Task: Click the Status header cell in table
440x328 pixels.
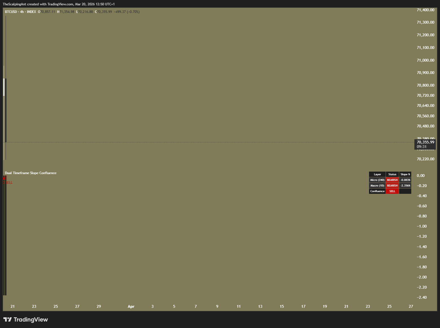Action: click(x=392, y=174)
